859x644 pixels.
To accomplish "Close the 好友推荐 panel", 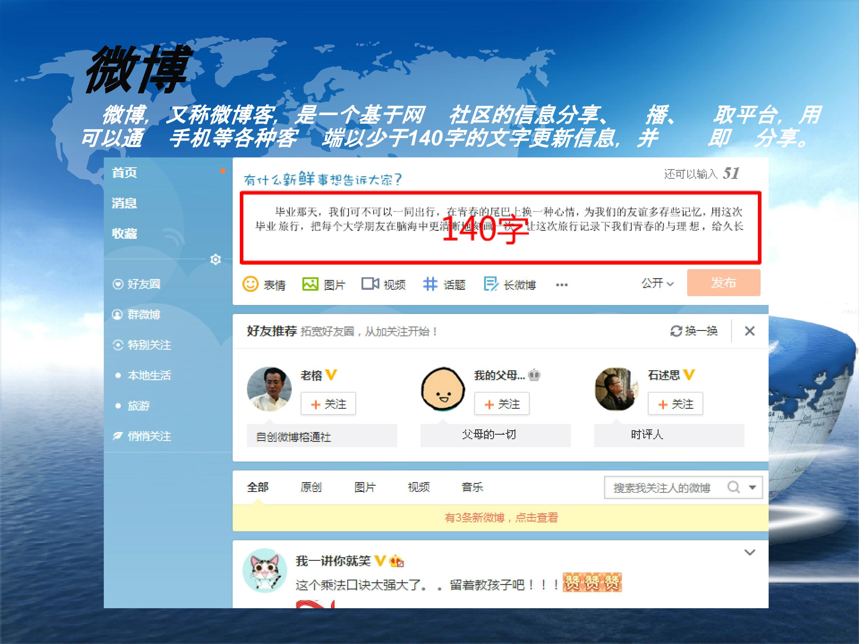I will click(750, 331).
